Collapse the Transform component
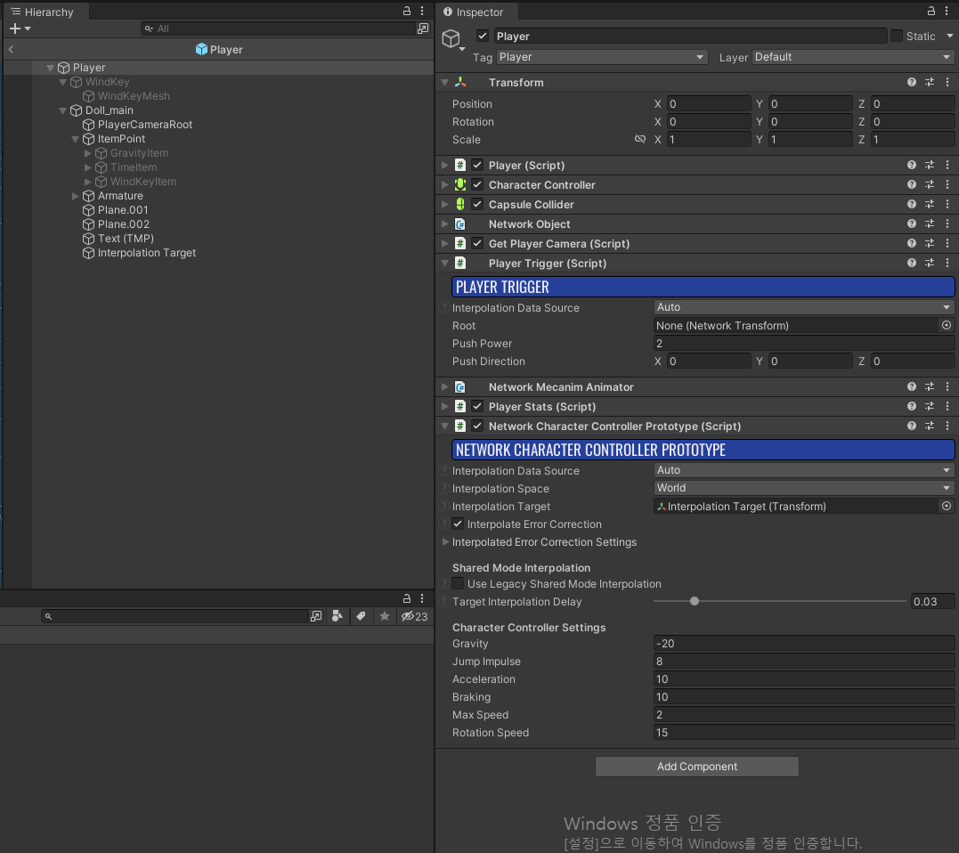Image resolution: width=959 pixels, height=853 pixels. pyautogui.click(x=444, y=82)
